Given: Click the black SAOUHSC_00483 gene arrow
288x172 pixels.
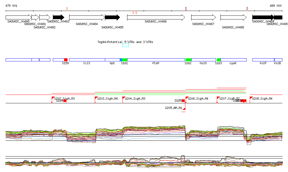Looking at the screenshot, I should click(x=58, y=17).
